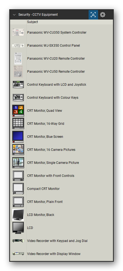Click 'CRT Monitor, Blue Screen' label
This screenshot has height=271, width=123.
45,137
